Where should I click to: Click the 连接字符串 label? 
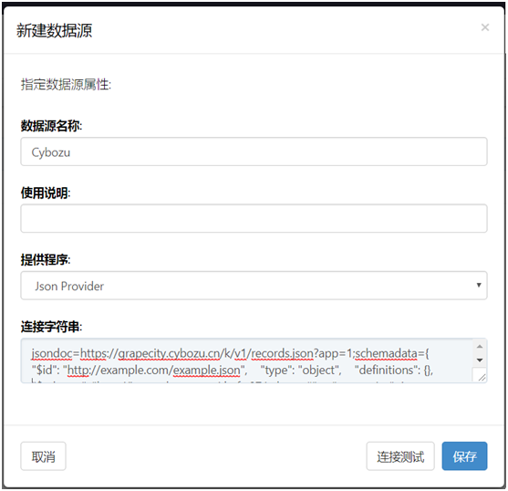click(51, 327)
